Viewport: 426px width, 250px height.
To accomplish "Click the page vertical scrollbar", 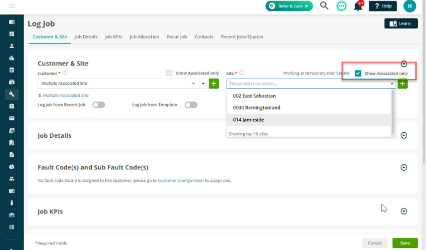I will point(424,82).
